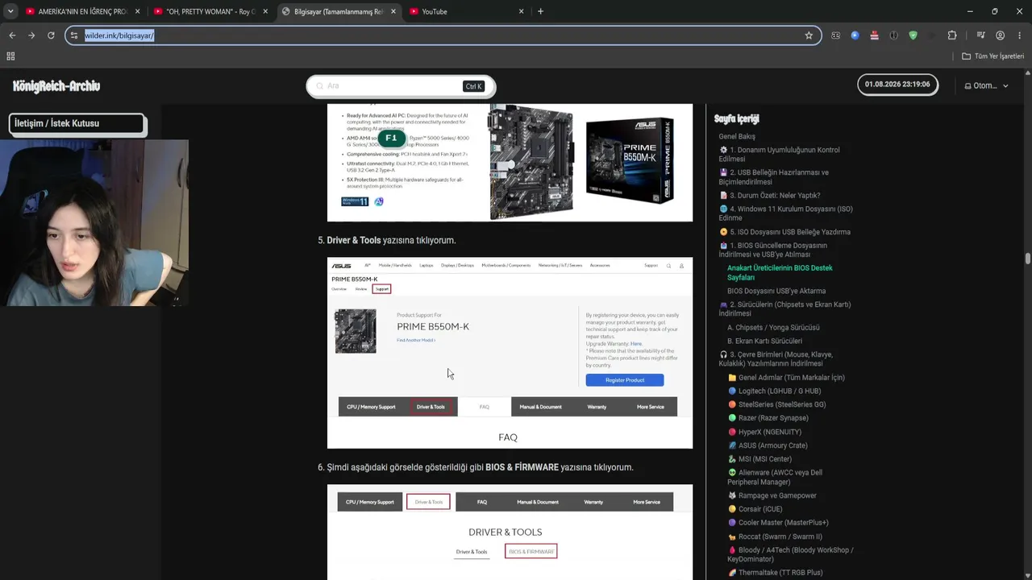Open Roccat (Swarm / Swarm II) entry
The width and height of the screenshot is (1032, 580).
pos(775,536)
